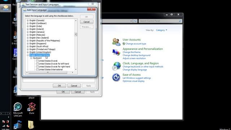Select English (South Africa) in the list

pyautogui.click(x=39, y=47)
